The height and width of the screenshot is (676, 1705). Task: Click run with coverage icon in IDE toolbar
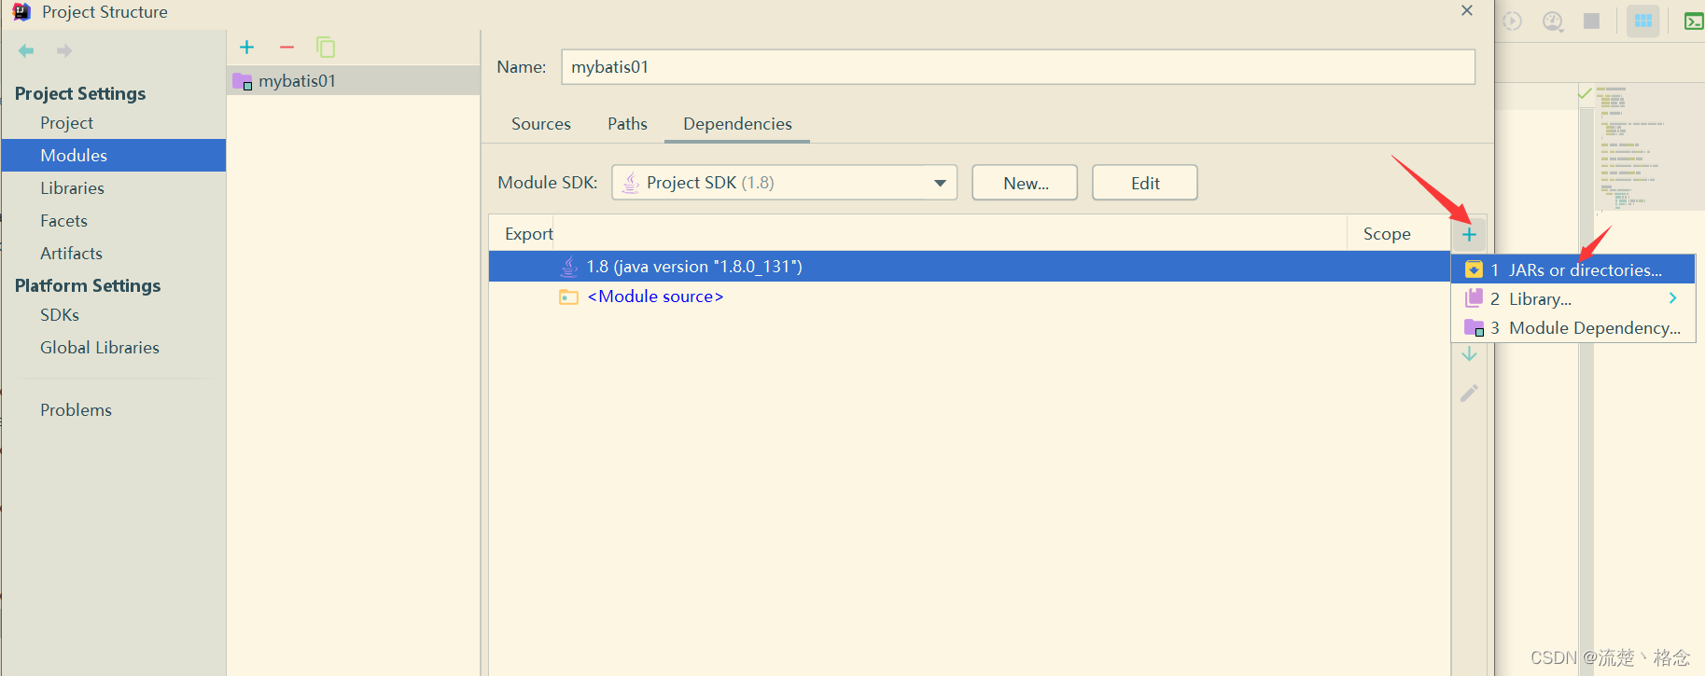(1512, 21)
